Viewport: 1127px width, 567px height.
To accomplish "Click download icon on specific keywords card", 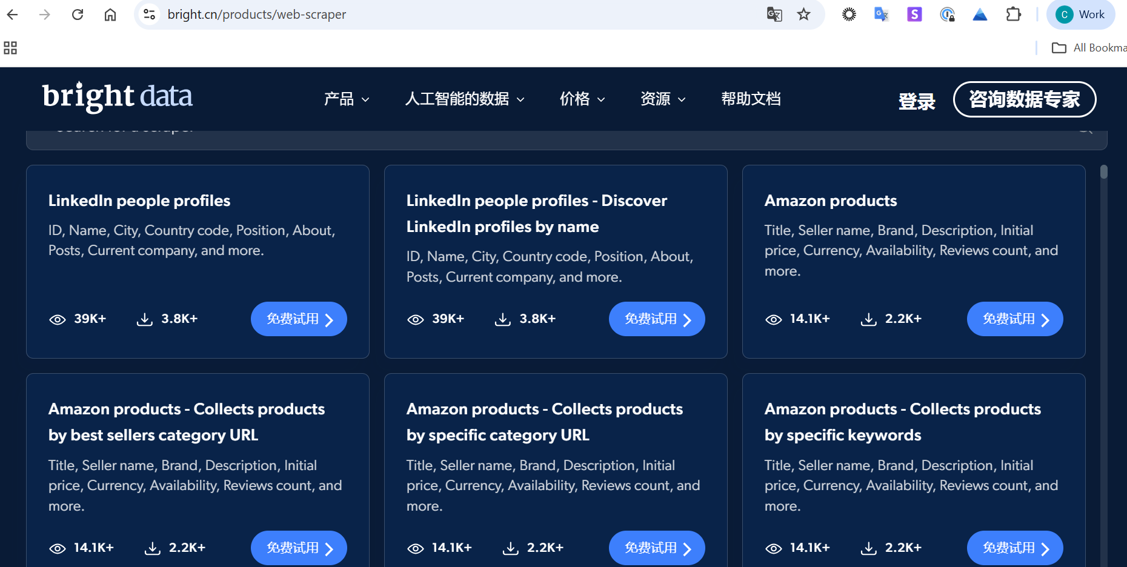I will [868, 548].
